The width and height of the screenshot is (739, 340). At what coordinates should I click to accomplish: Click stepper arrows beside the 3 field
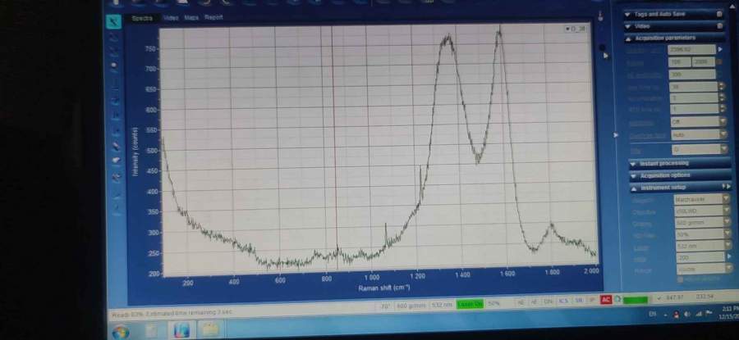[721, 97]
